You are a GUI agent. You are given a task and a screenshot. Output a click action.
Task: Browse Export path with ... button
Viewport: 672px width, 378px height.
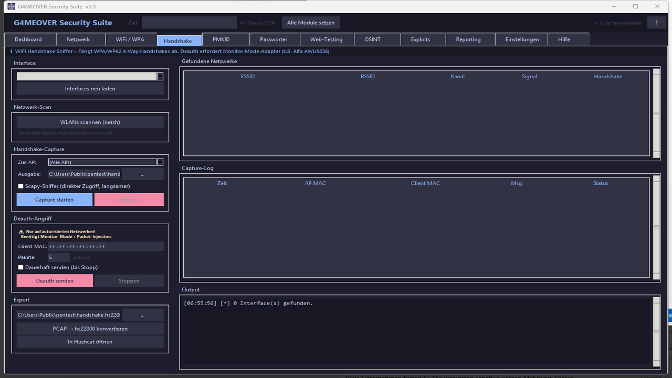click(x=143, y=315)
